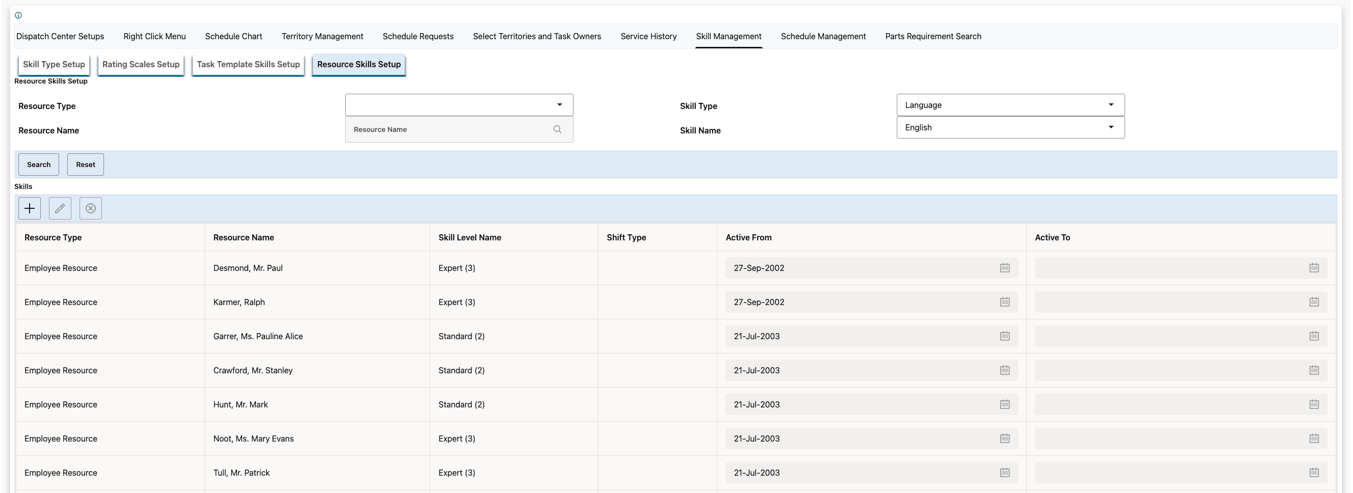Click the Resource Name search magnifier icon
This screenshot has height=493, width=1353.
tap(557, 129)
